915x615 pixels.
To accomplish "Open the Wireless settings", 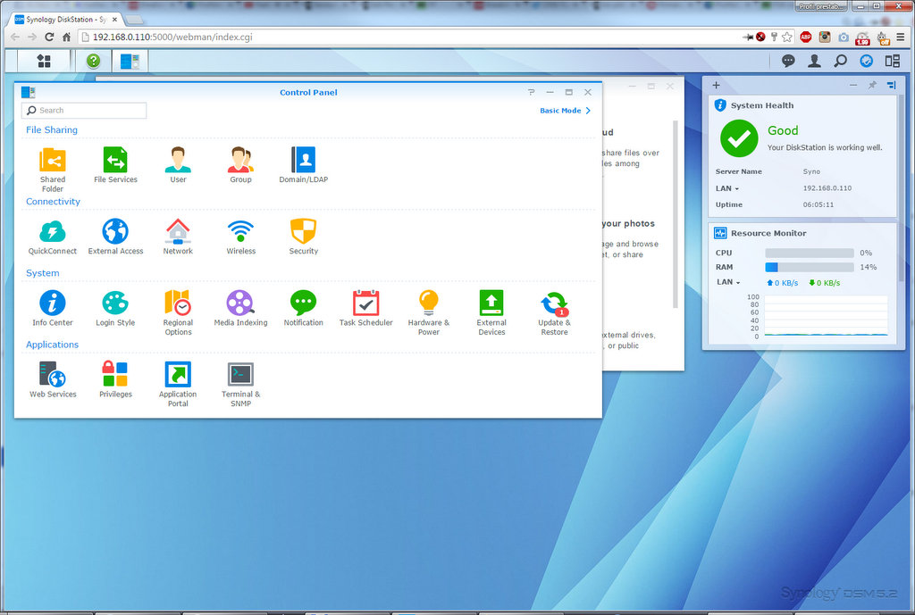I will (240, 237).
